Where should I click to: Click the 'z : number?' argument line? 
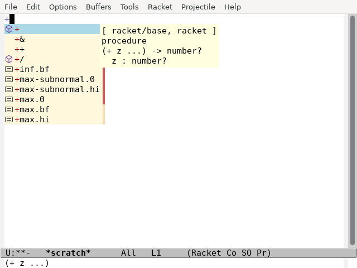pyautogui.click(x=139, y=61)
